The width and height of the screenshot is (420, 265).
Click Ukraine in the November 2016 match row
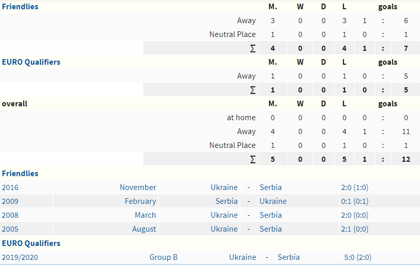point(224,187)
